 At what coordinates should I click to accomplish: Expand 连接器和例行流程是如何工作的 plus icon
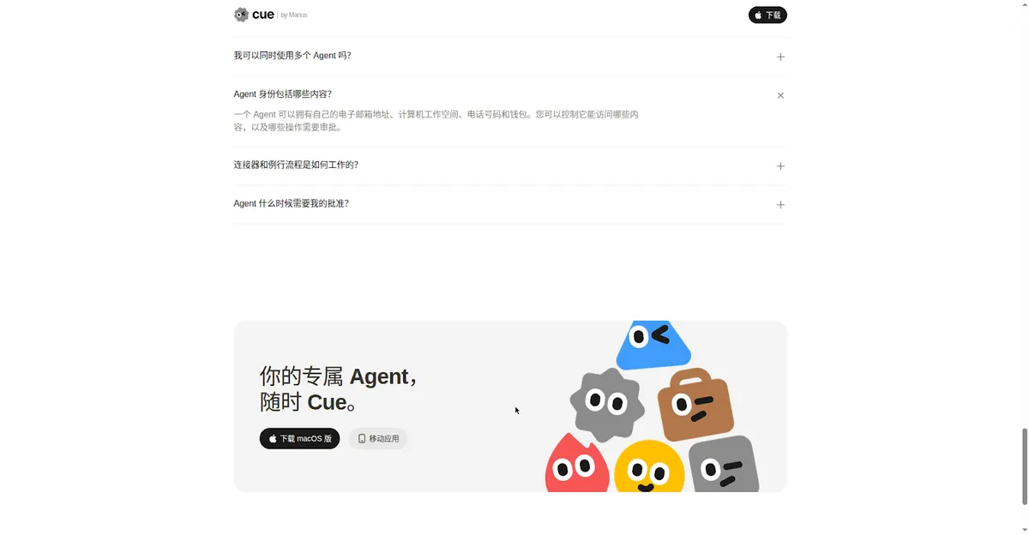pos(780,166)
